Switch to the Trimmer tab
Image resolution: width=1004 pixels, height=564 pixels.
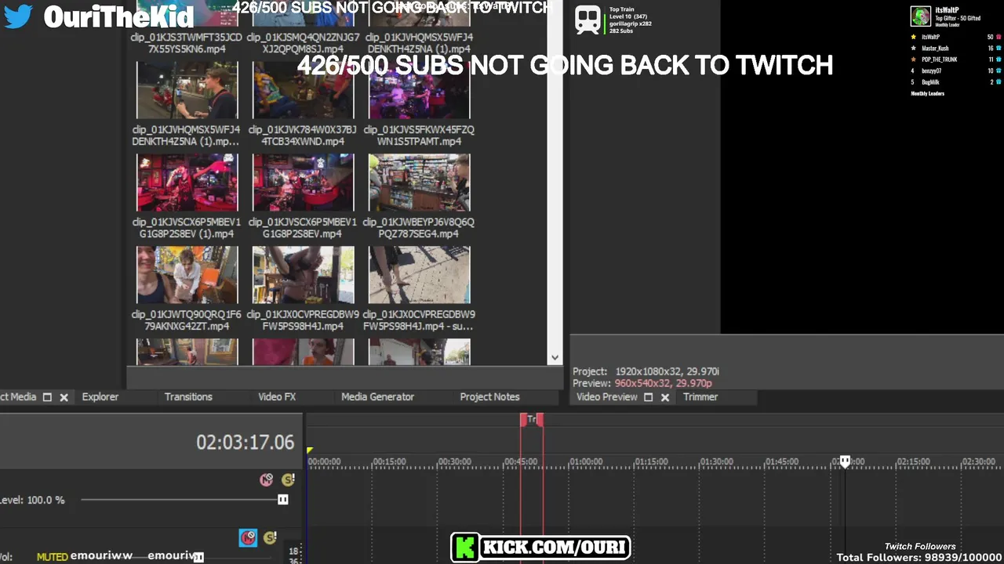pyautogui.click(x=700, y=397)
